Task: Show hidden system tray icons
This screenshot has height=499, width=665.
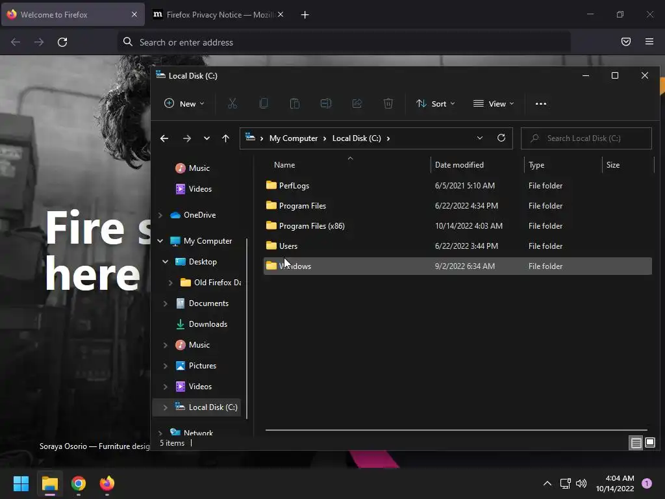Action: (x=547, y=483)
